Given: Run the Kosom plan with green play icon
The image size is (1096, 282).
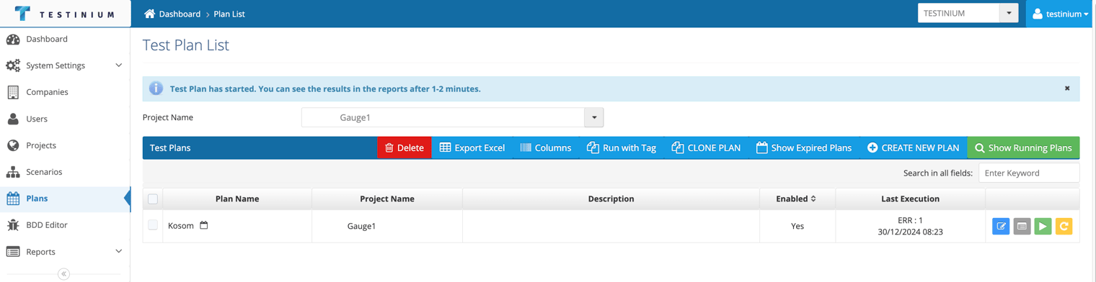Looking at the screenshot, I should tap(1043, 226).
